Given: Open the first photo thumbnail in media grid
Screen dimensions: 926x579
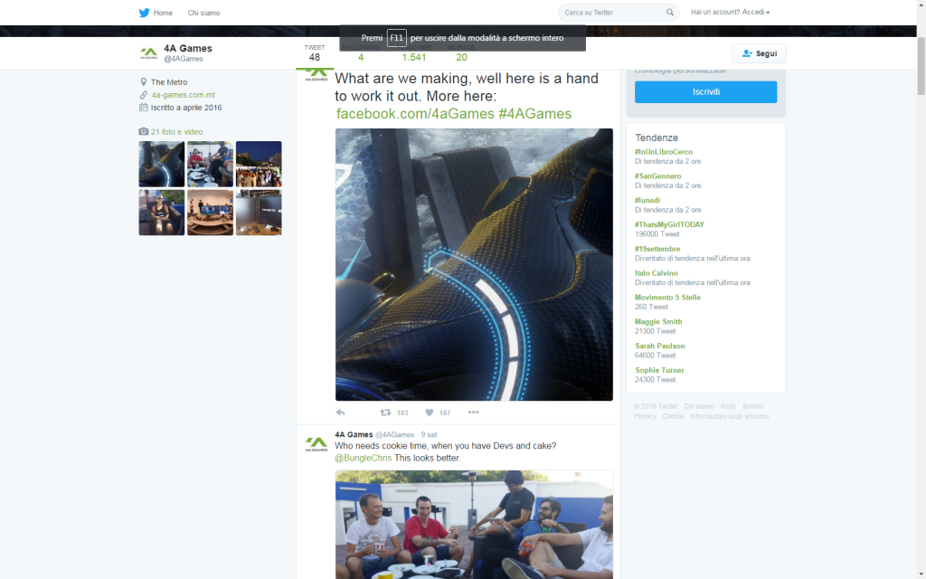Looking at the screenshot, I should tap(162, 164).
